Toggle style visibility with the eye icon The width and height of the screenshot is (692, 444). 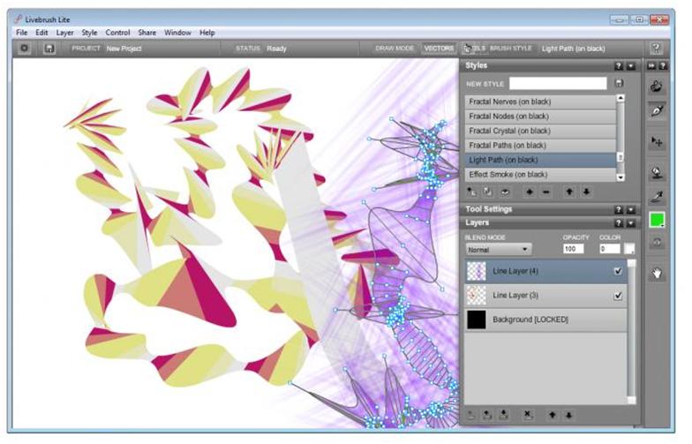pyautogui.click(x=505, y=192)
